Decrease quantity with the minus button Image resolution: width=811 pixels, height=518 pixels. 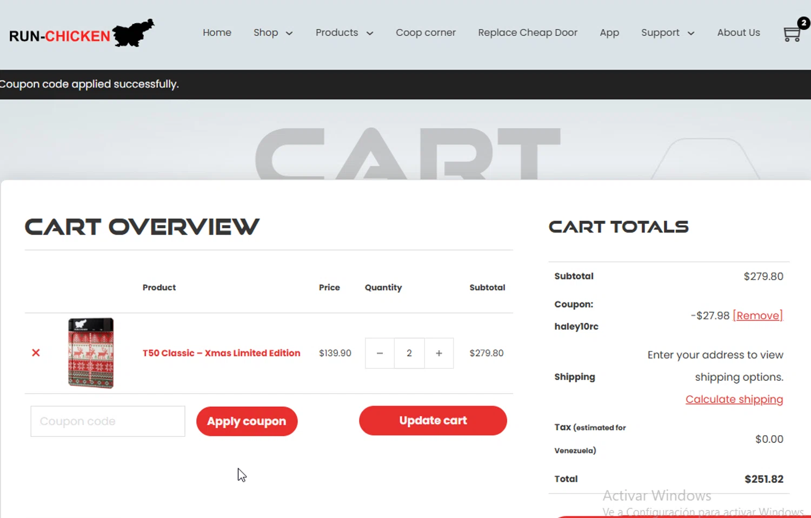380,353
